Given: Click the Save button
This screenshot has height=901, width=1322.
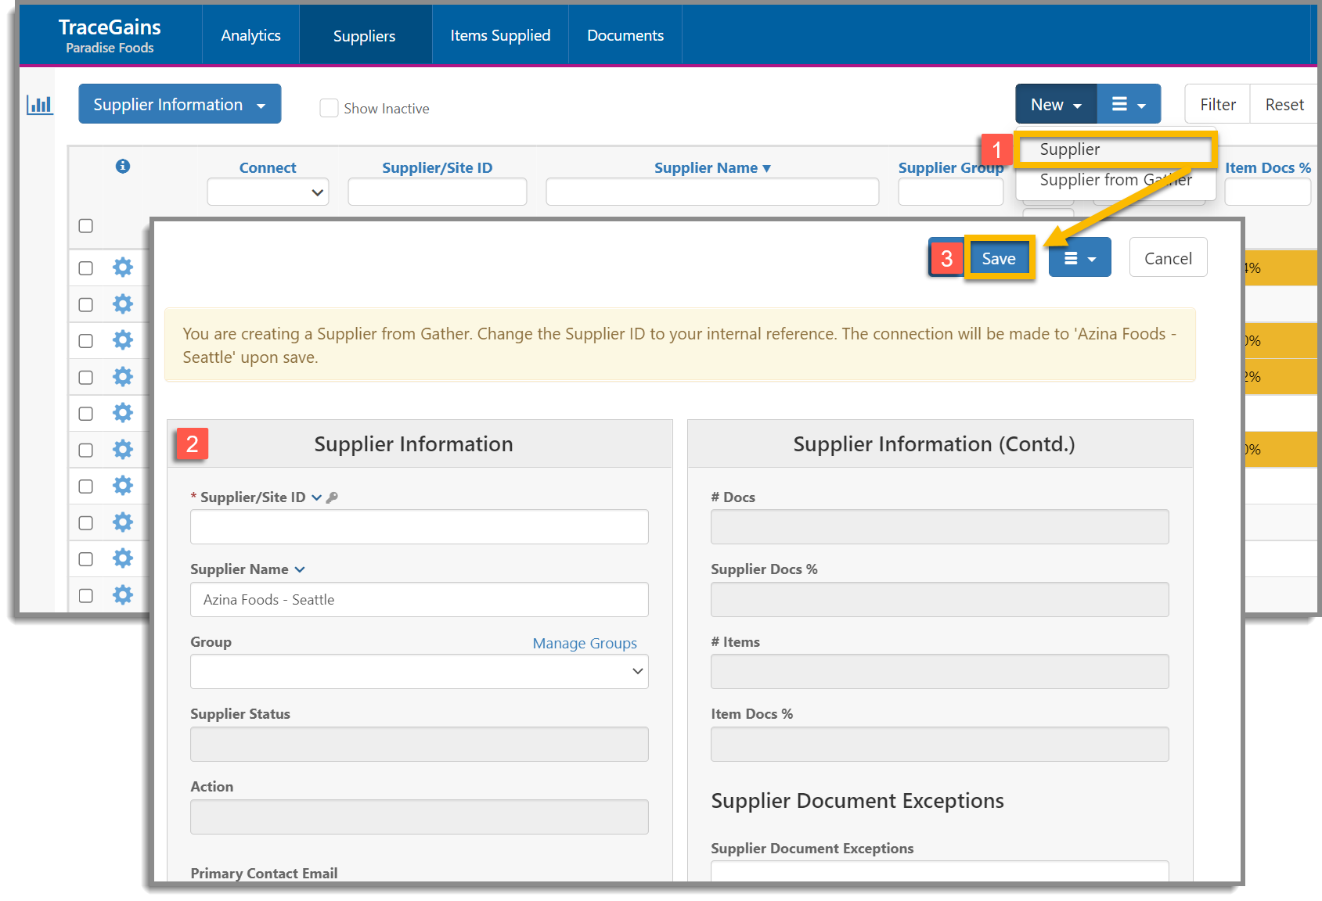Looking at the screenshot, I should click(x=999, y=258).
